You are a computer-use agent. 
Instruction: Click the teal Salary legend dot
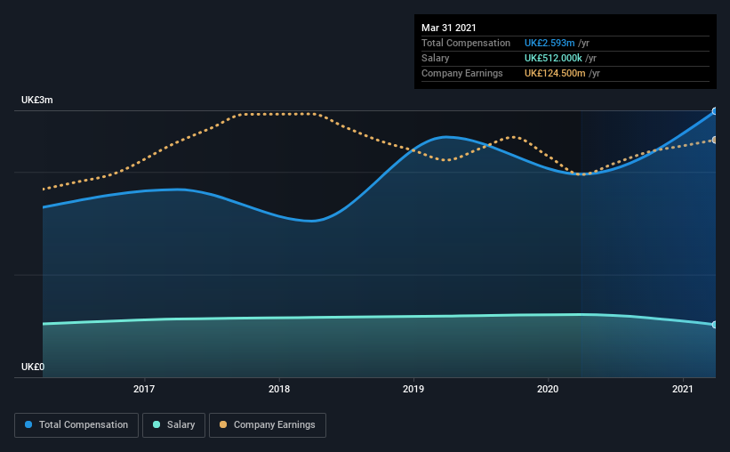156,424
